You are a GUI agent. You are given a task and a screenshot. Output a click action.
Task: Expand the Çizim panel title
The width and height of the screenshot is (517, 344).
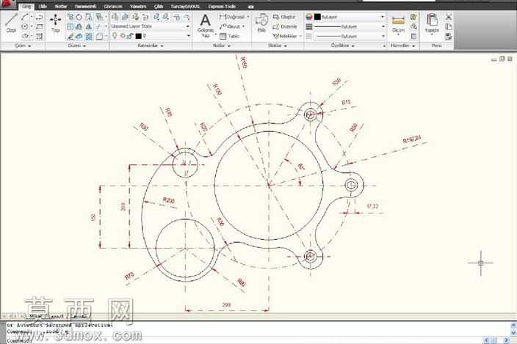(x=23, y=45)
